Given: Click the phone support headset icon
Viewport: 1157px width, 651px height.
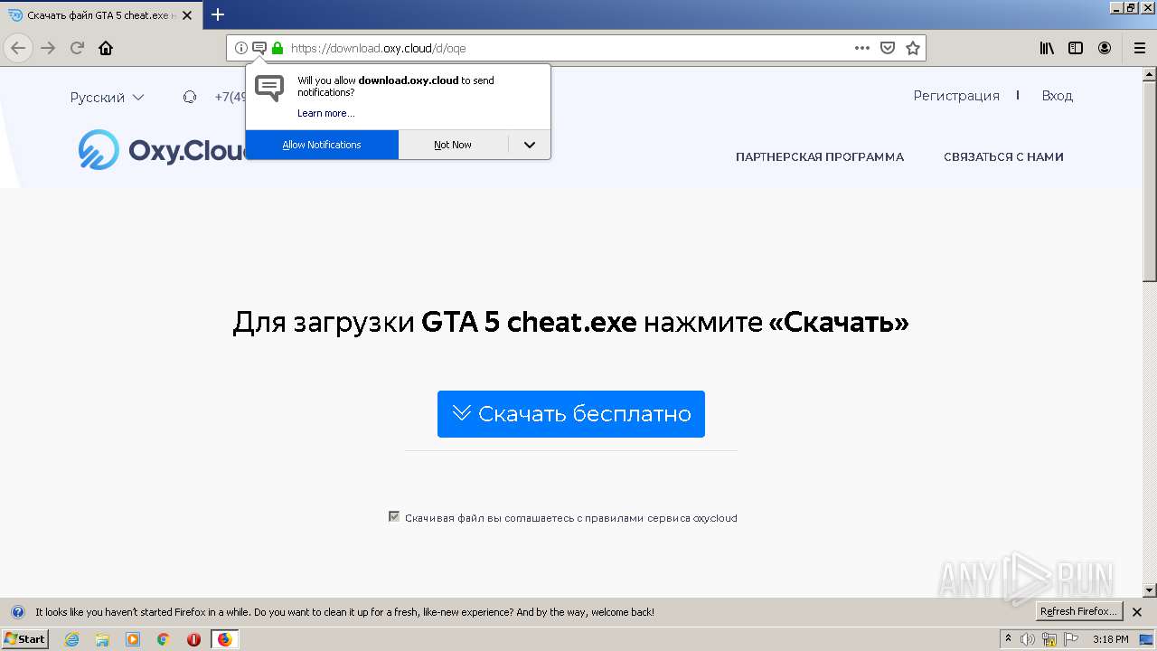Looking at the screenshot, I should [190, 97].
